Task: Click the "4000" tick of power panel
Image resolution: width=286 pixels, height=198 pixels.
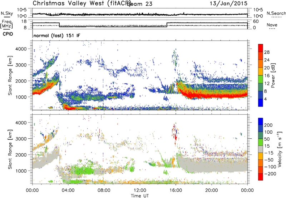Action: (21, 49)
